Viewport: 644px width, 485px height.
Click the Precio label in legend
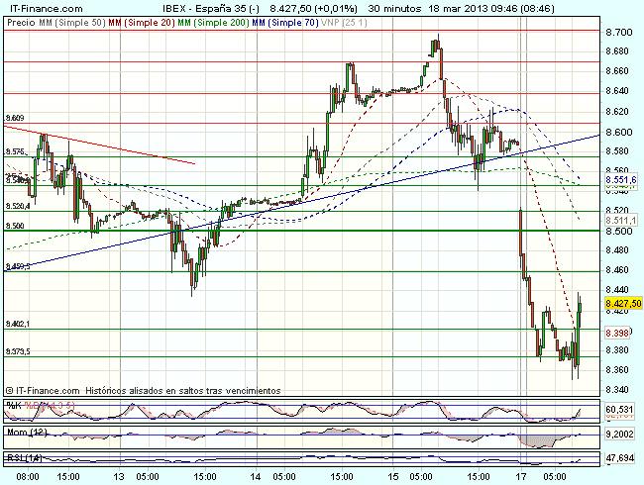click(x=17, y=20)
